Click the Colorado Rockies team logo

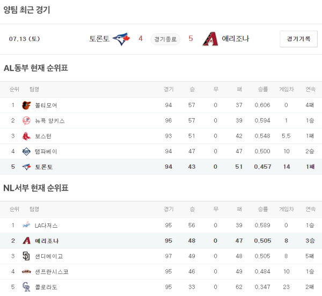(x=26, y=287)
